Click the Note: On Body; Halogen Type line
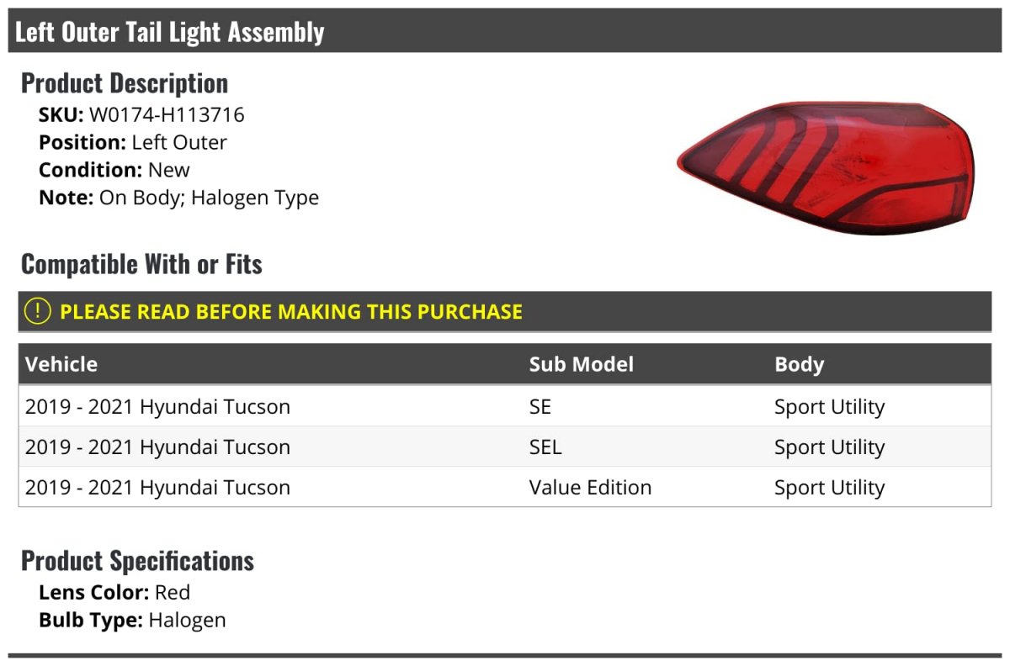 coord(178,198)
